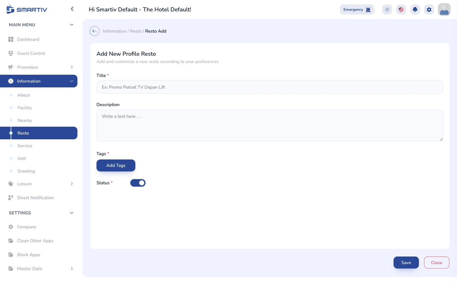The width and height of the screenshot is (457, 285).
Task: Click the Smartiv logo
Action: coord(27,9)
